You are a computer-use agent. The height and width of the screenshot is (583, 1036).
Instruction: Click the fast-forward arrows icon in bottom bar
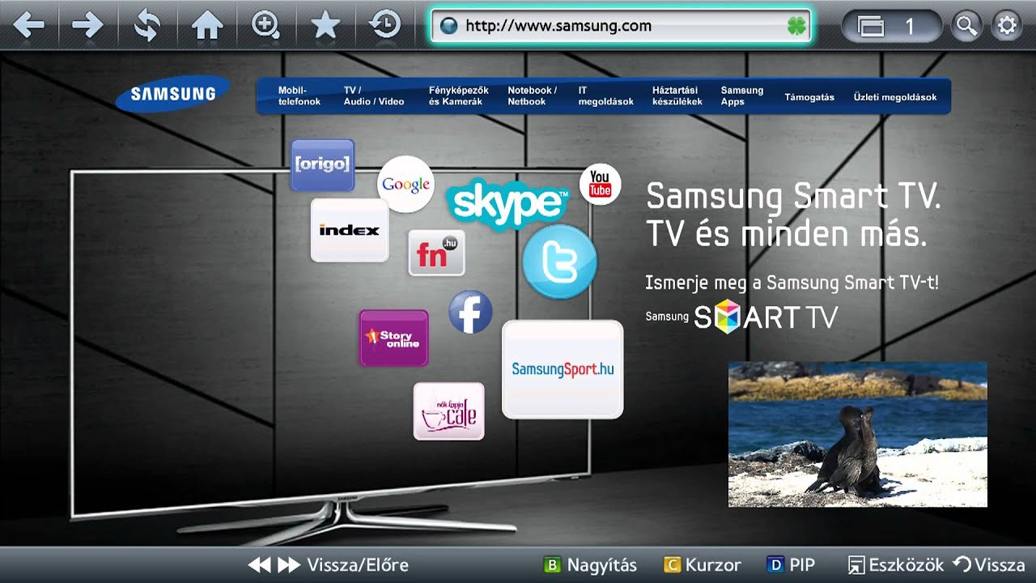[289, 565]
